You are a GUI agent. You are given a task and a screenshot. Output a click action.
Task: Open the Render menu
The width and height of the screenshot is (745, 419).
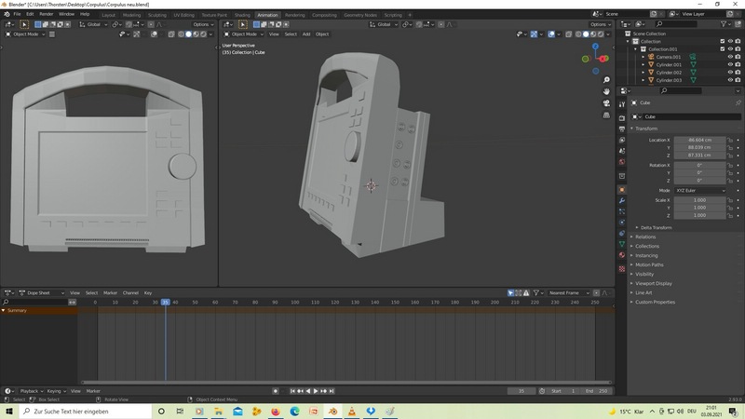(x=46, y=15)
